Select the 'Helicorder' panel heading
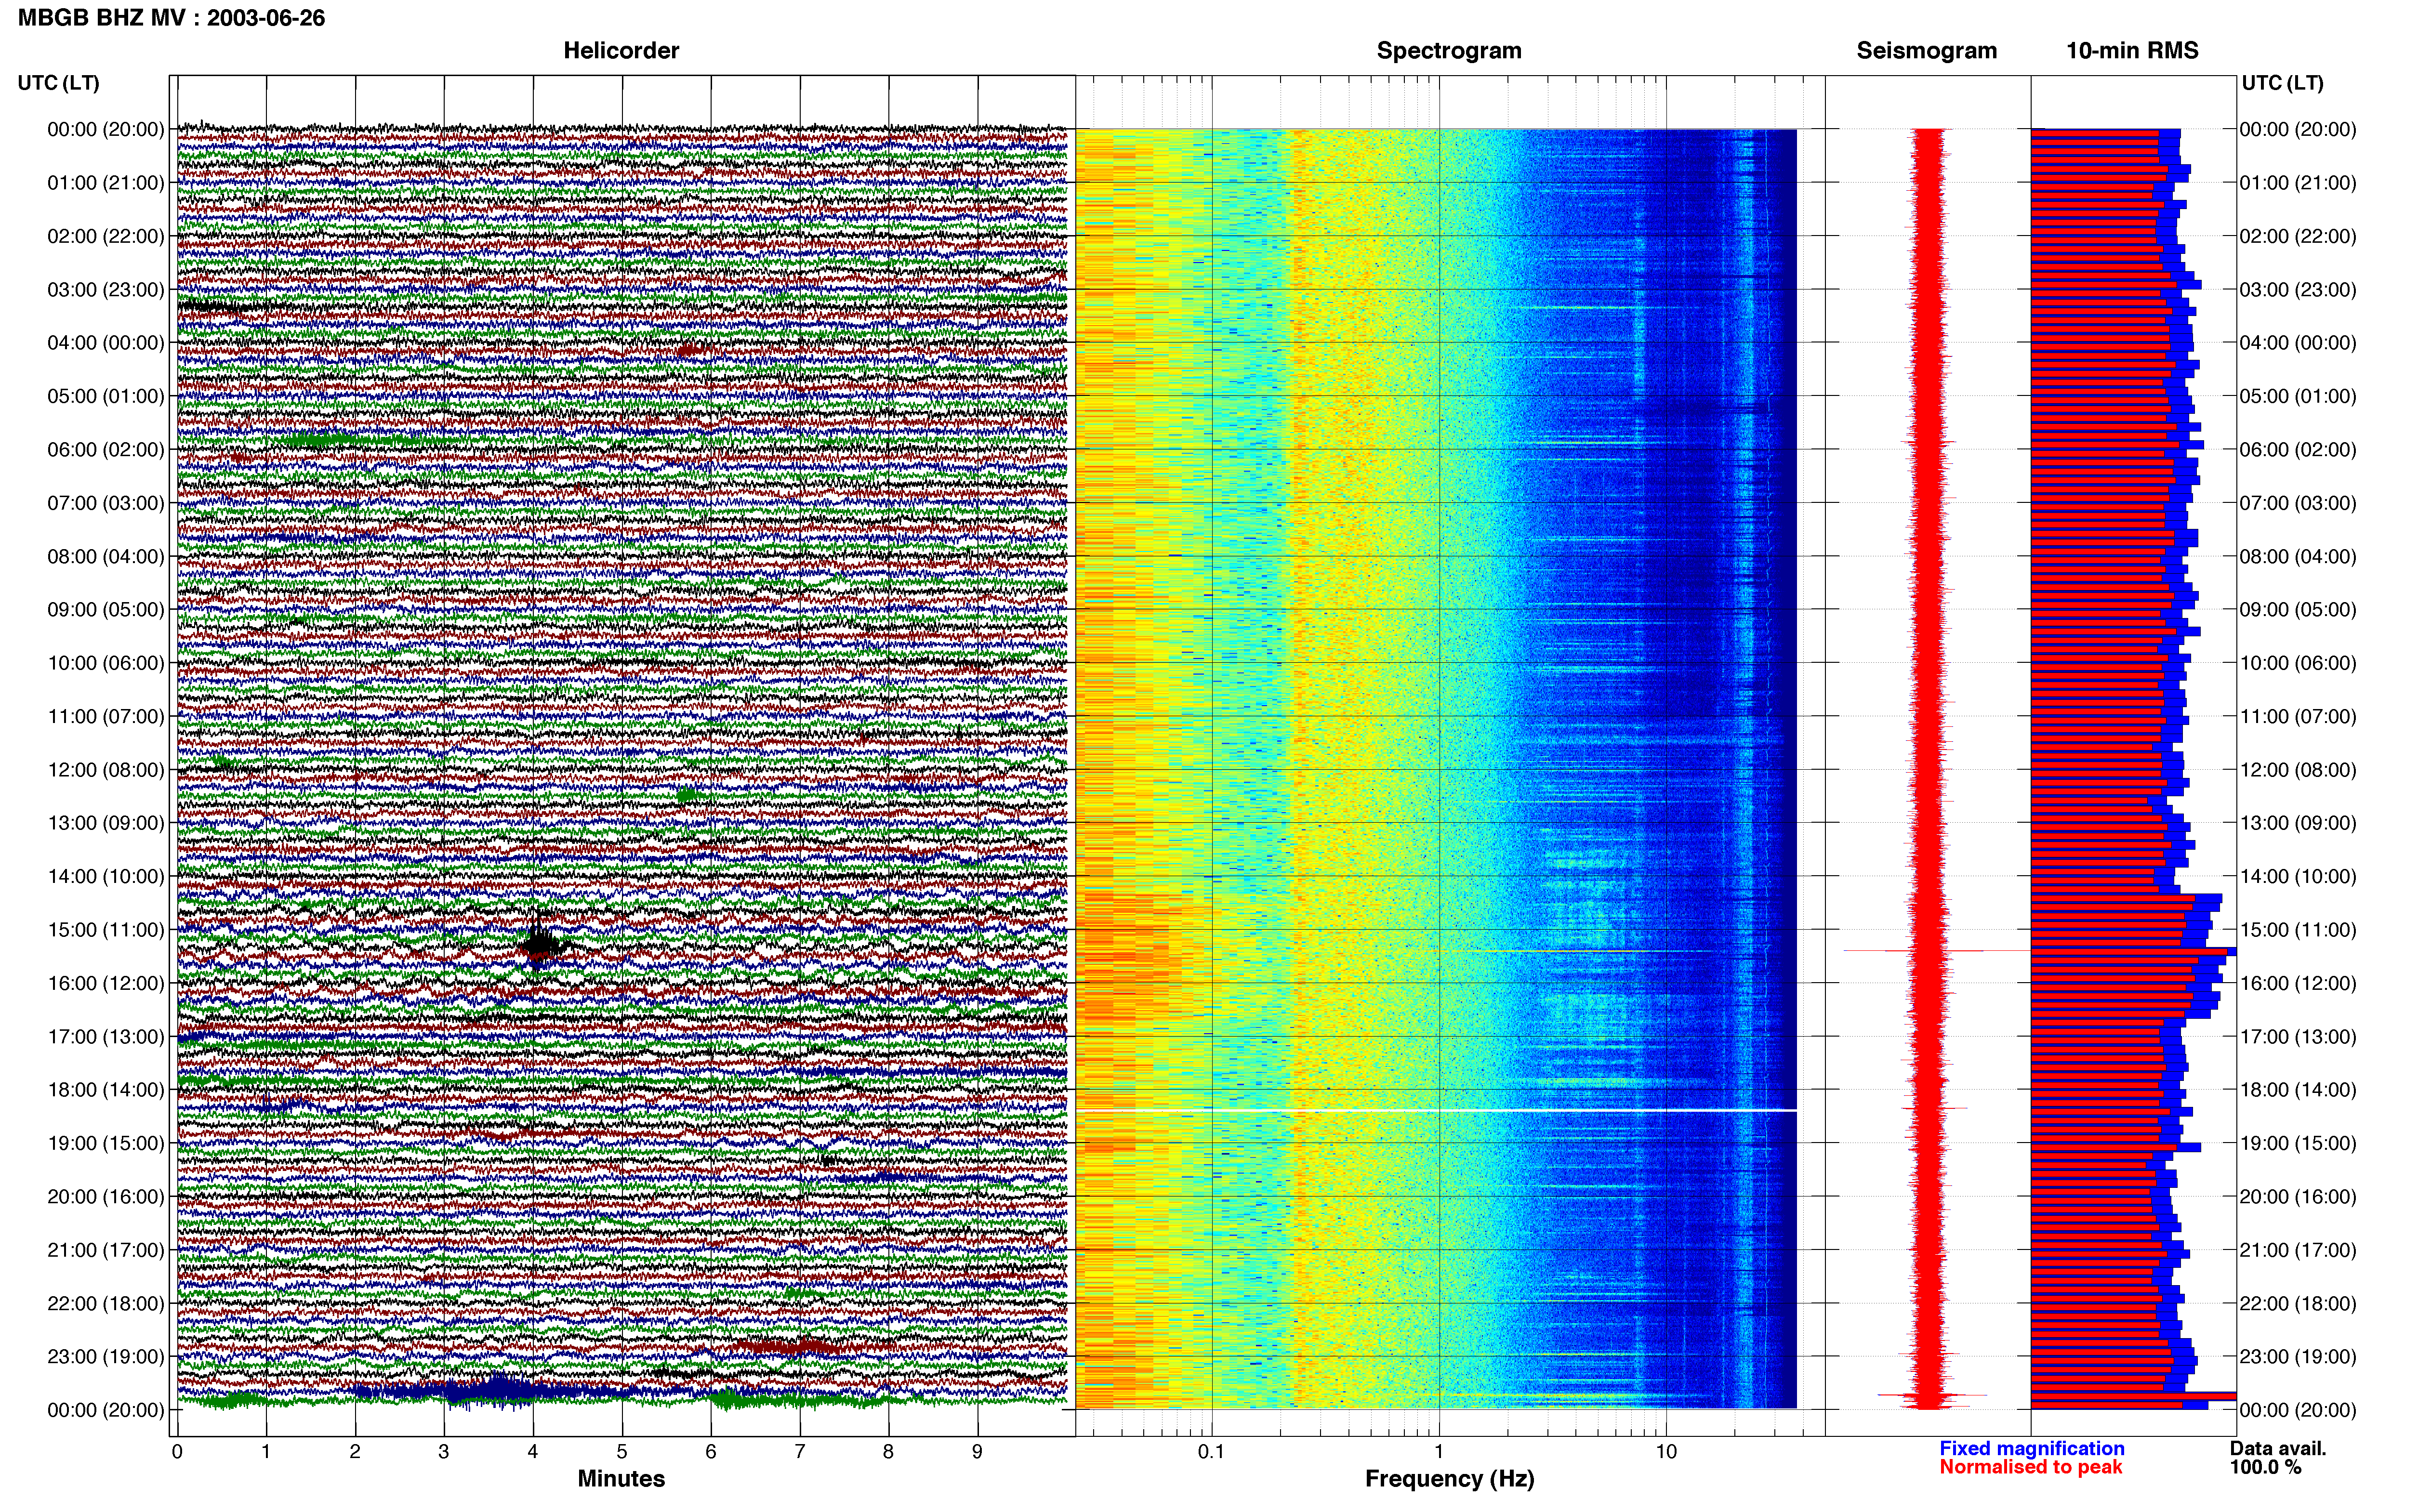 tap(621, 51)
